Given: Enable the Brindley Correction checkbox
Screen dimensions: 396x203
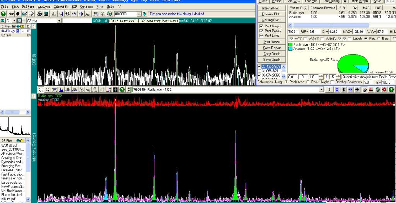Looking at the screenshot, I should pyautogui.click(x=333, y=82).
